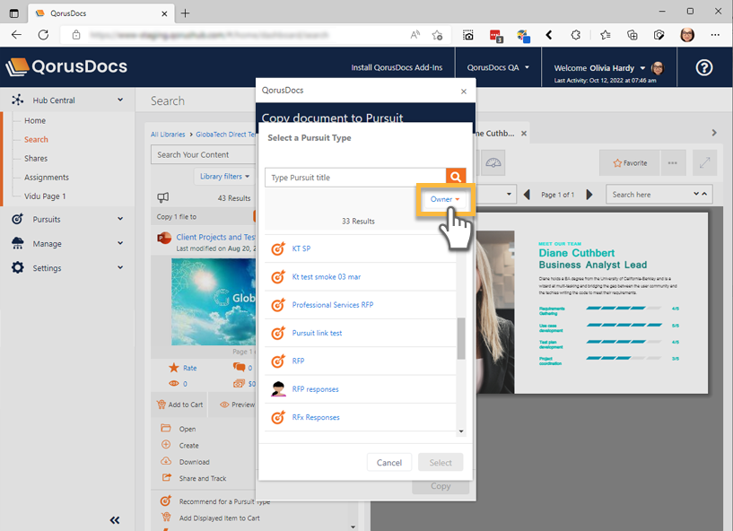The height and width of the screenshot is (531, 733).
Task: Click the Create plus action
Action: 180,446
